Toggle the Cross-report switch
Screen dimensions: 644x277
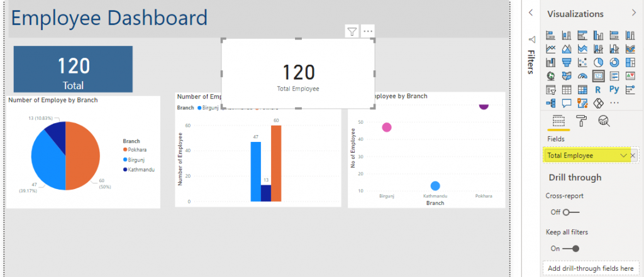click(570, 212)
